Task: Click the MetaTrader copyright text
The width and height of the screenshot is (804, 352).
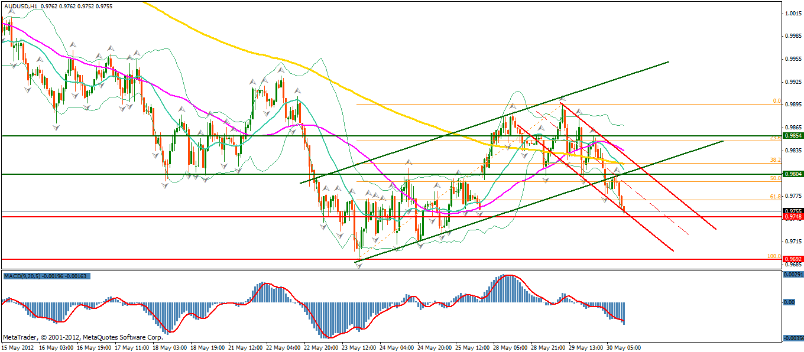Action: (x=82, y=337)
